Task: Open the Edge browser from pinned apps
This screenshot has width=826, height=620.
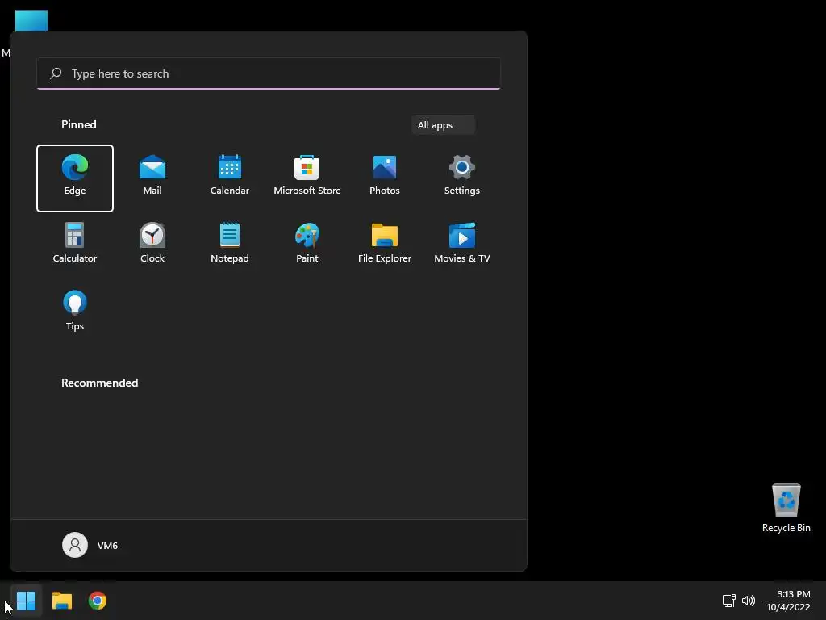Action: 75,178
